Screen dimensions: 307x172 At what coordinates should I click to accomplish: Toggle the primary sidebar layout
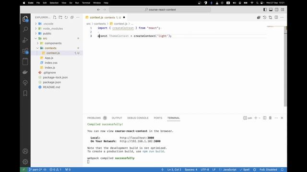point(265,10)
